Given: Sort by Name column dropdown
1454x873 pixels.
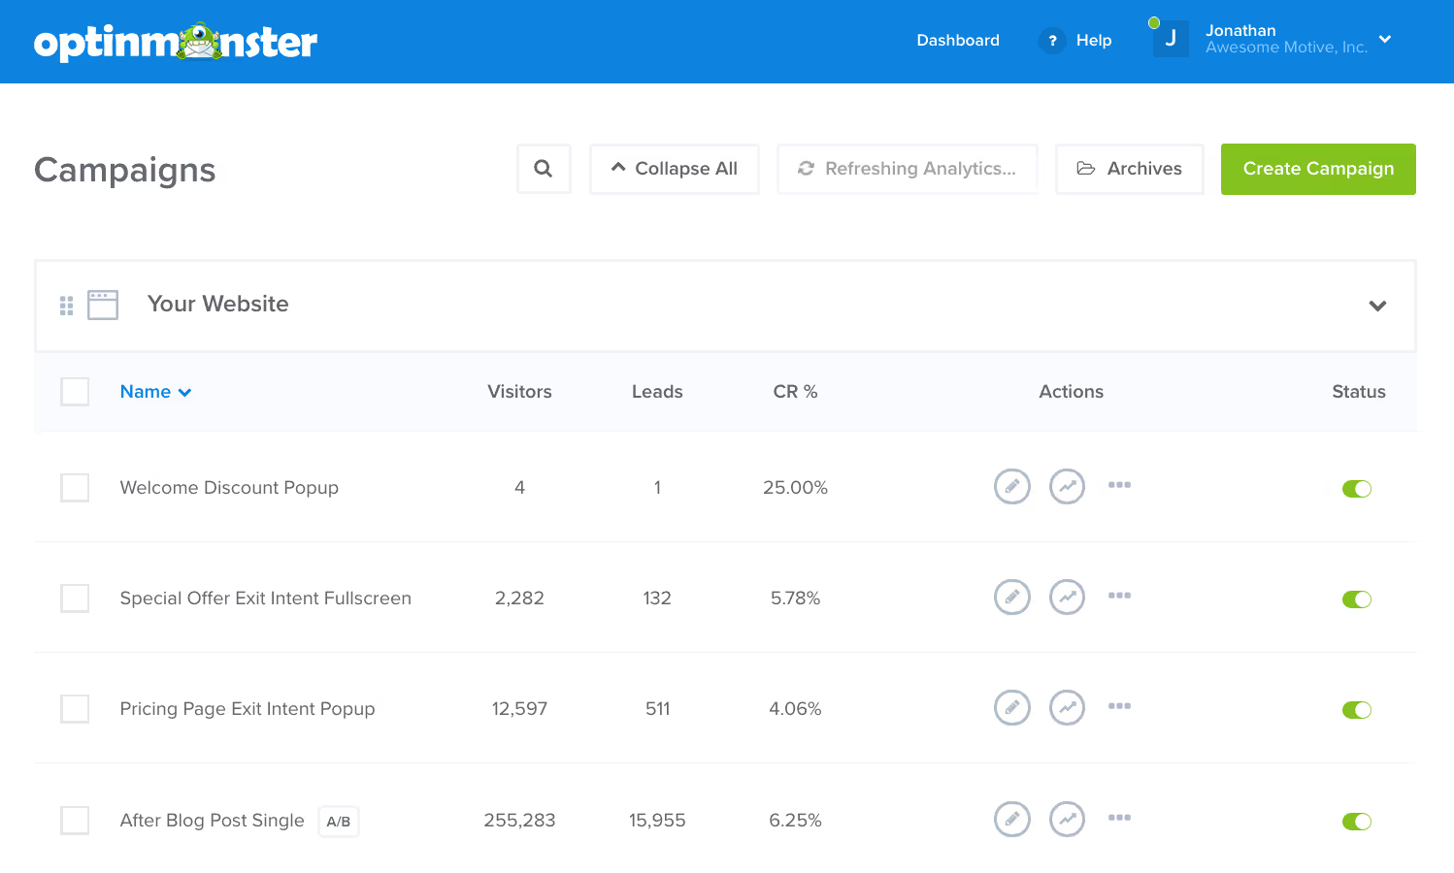Looking at the screenshot, I should [155, 392].
